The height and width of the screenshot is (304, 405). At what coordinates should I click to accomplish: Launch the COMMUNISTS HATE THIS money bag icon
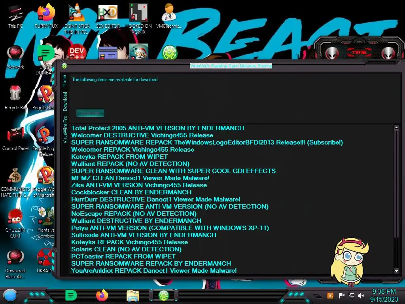coord(15,182)
